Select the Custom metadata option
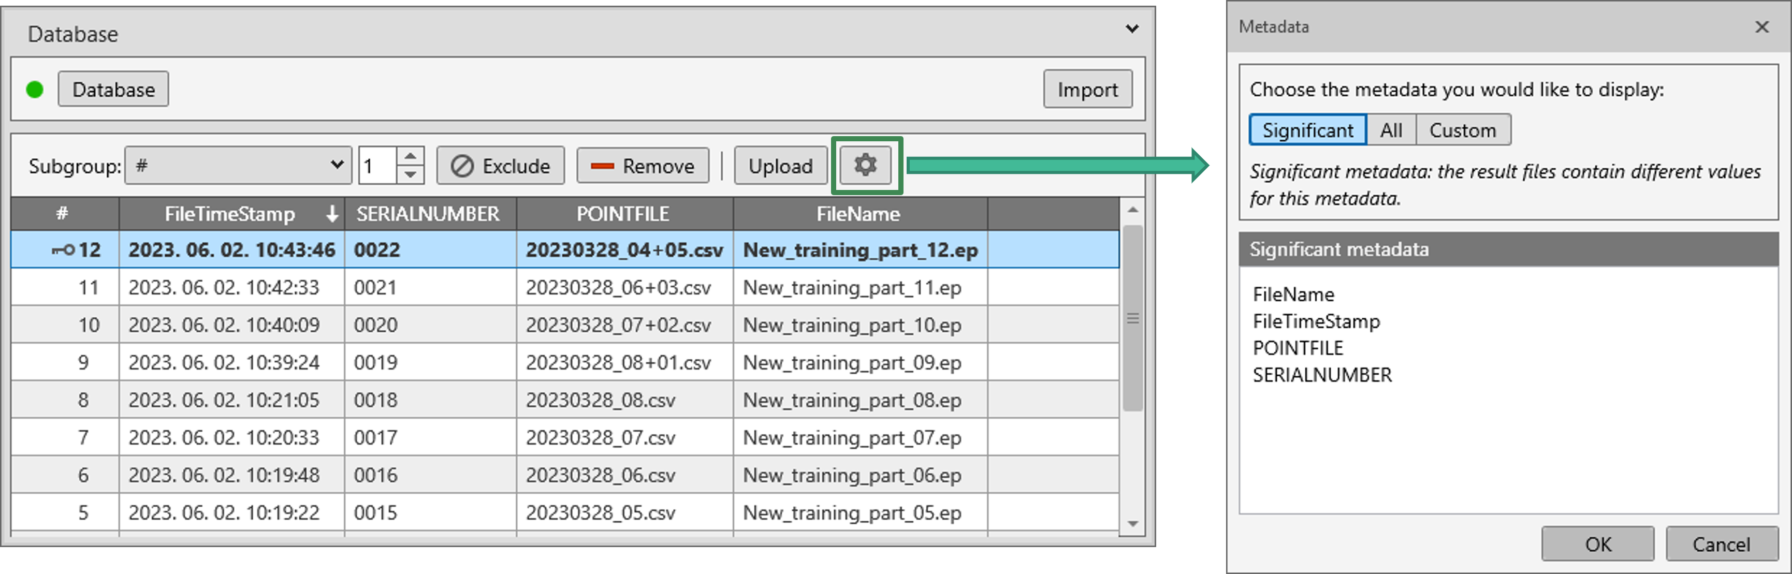1792x574 pixels. click(1463, 130)
